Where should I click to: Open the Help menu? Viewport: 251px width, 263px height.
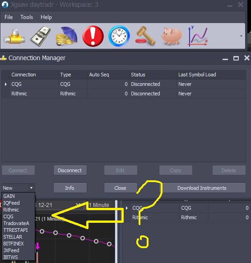tap(46, 17)
